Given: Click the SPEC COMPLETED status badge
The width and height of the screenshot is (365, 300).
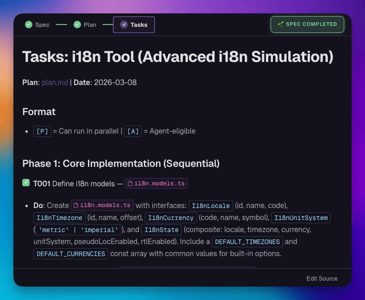Looking at the screenshot, I should coord(307,24).
